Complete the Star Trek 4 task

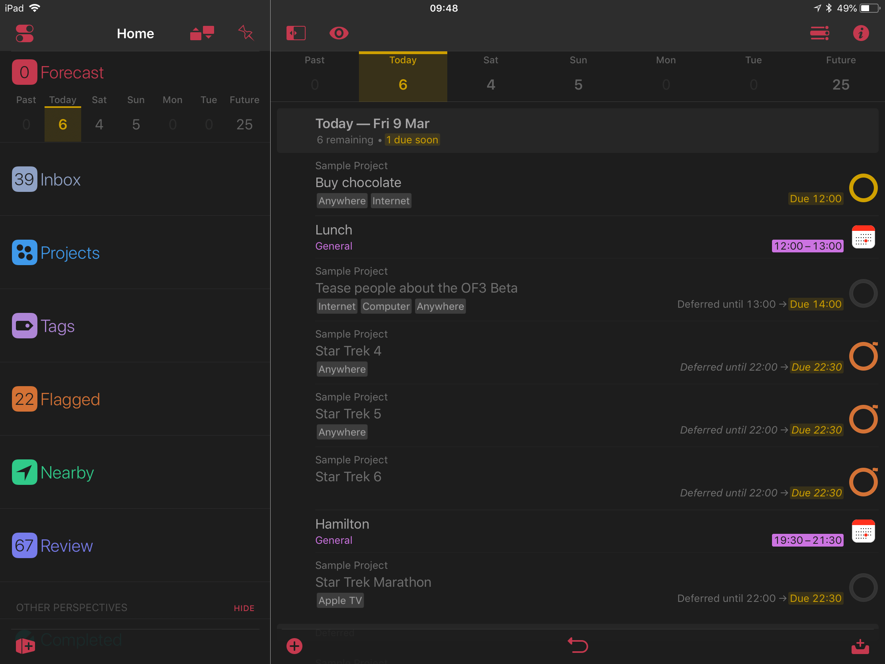[x=863, y=356]
